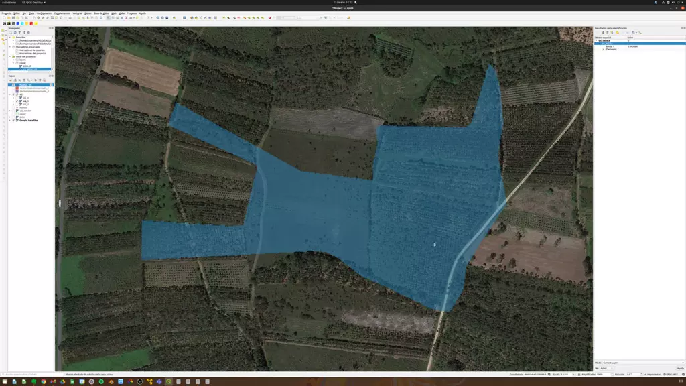Collapse the Marcadores espaciales node
686x386 pixels.
click(10, 47)
